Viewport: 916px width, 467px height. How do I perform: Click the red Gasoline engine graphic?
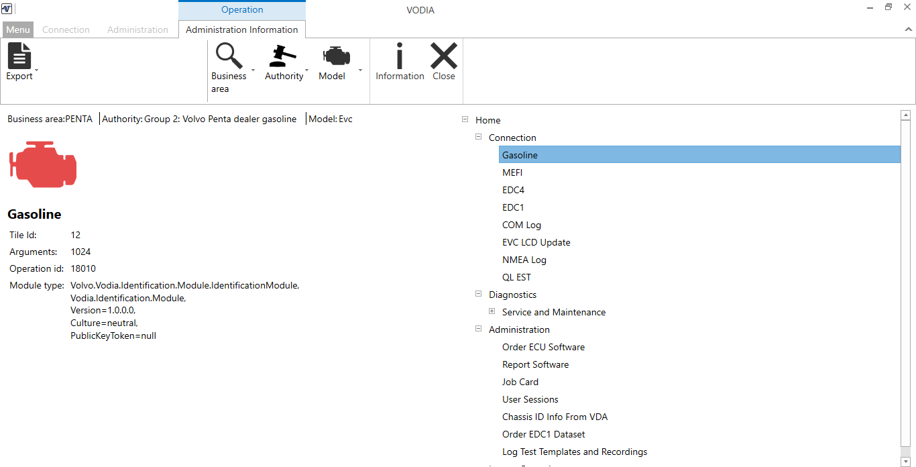[42, 164]
